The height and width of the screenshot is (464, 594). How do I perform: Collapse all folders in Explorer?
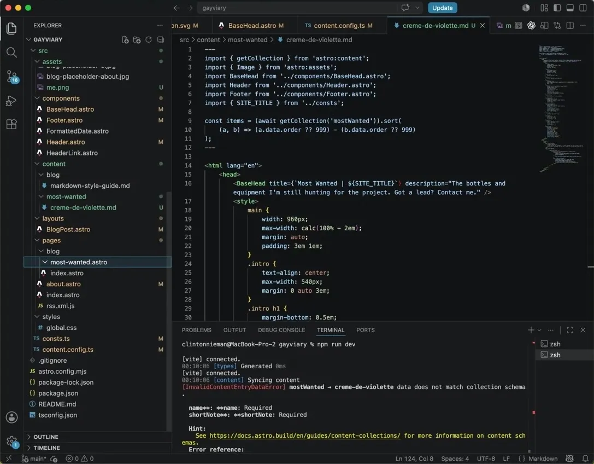pyautogui.click(x=161, y=40)
